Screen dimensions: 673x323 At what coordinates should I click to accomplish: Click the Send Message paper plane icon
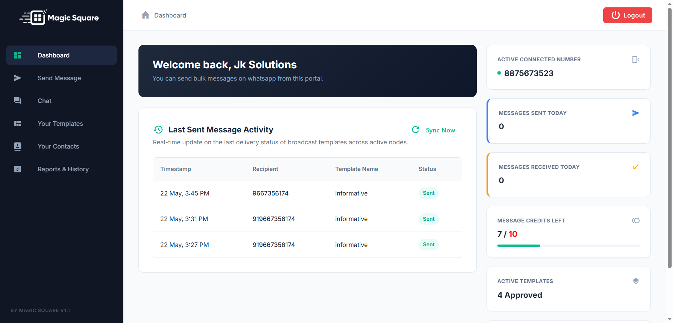(18, 78)
